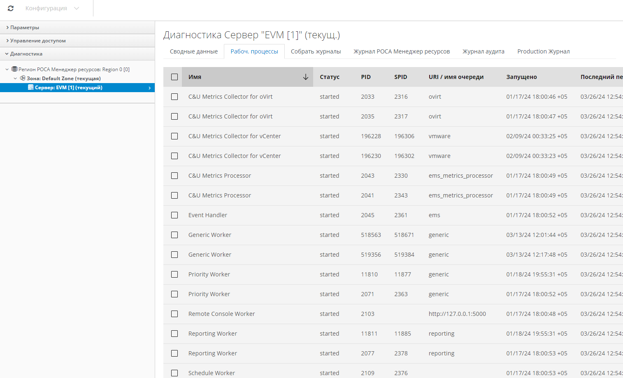This screenshot has width=623, height=378.
Task: Expand the Параметры accordion section
Action: [x=25, y=28]
